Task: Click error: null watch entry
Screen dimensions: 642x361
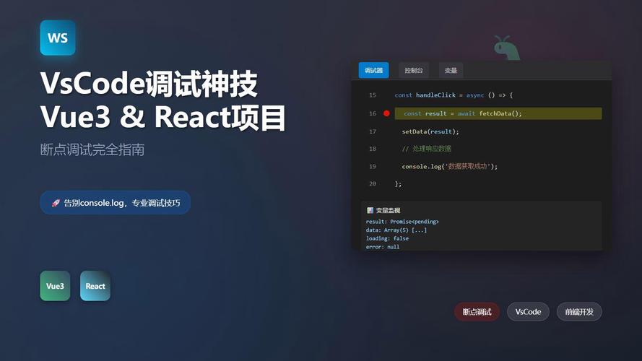Action: point(383,247)
